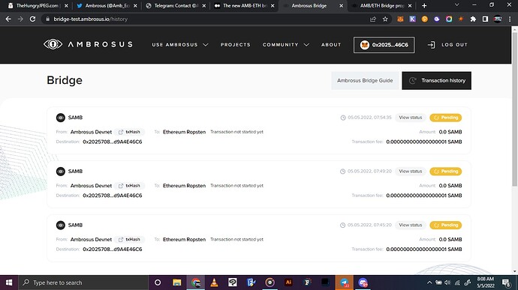Switch to the Ambrosus Twitter tab
The width and height of the screenshot is (518, 290).
[x=107, y=5]
